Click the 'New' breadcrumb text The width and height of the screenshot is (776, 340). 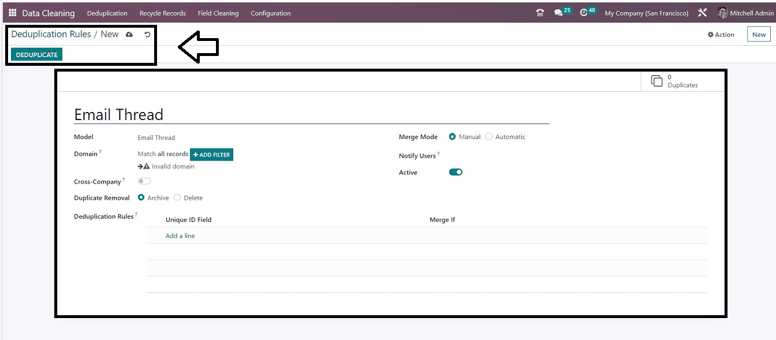110,34
